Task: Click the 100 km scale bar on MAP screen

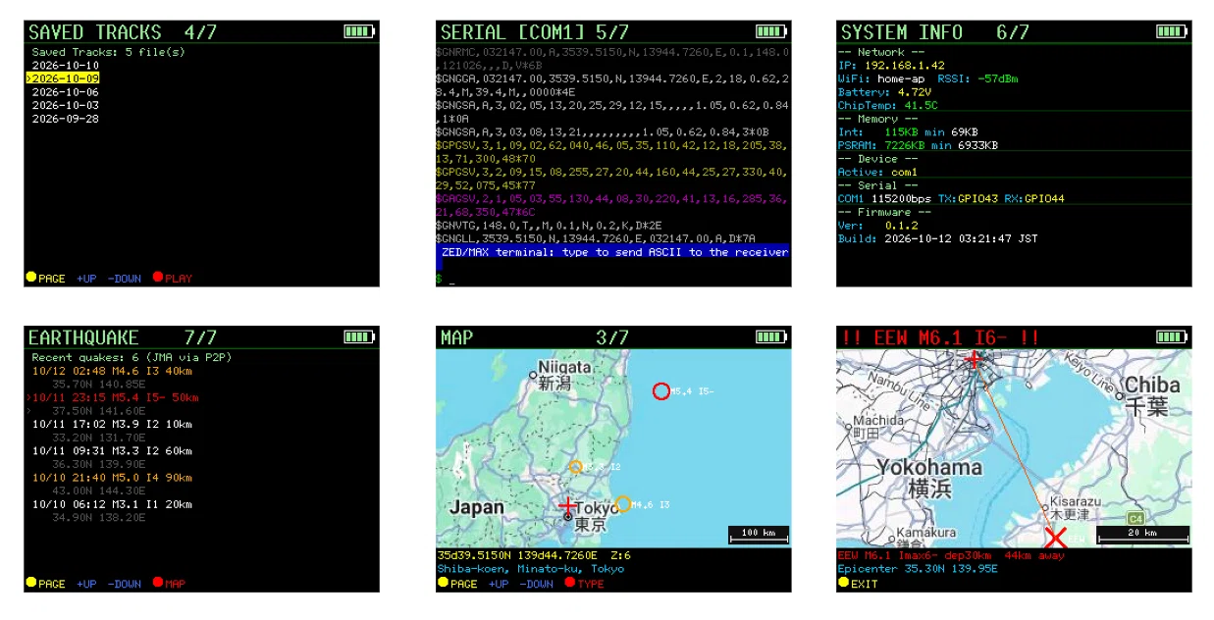Action: coord(759,535)
